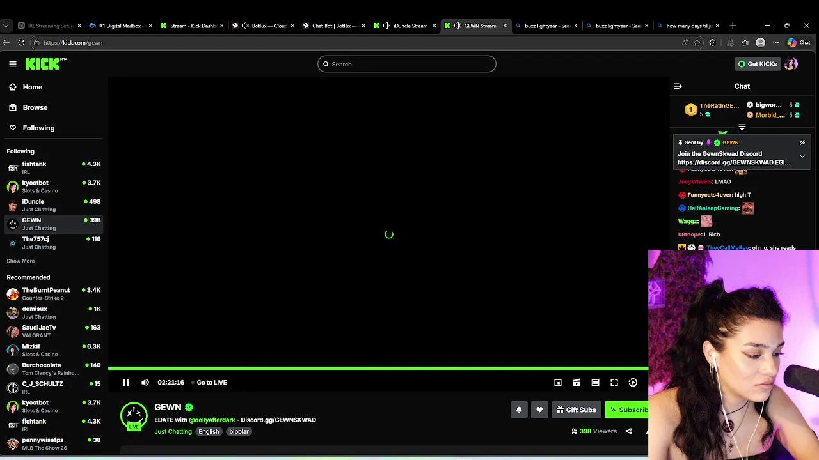Open player settings icon
Image resolution: width=819 pixels, height=460 pixels.
633,382
